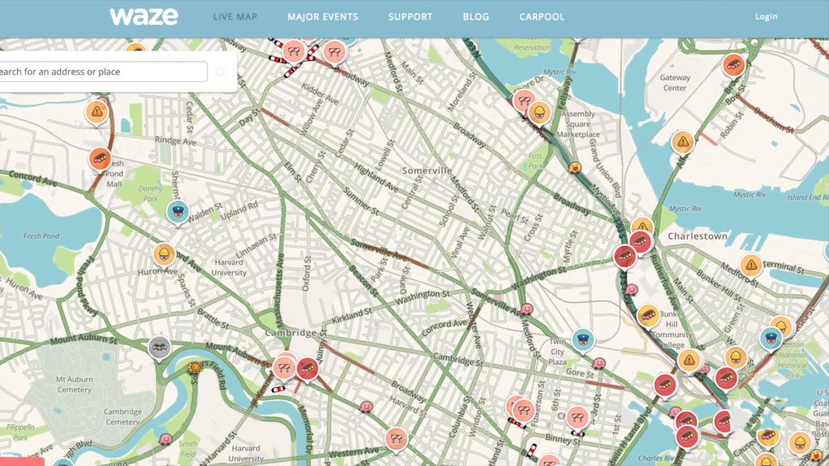Click the road closure marker near Assembly Square
Image resolution: width=829 pixels, height=466 pixels.
pos(523,101)
